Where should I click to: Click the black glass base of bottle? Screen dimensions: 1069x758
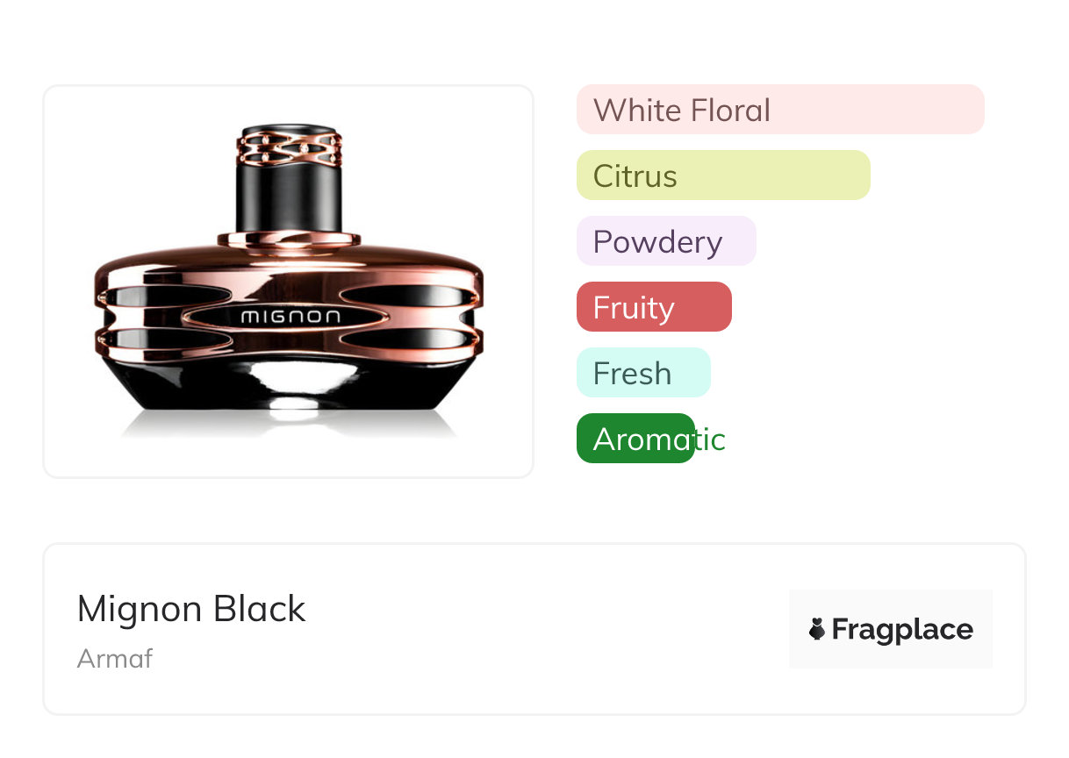click(x=289, y=386)
